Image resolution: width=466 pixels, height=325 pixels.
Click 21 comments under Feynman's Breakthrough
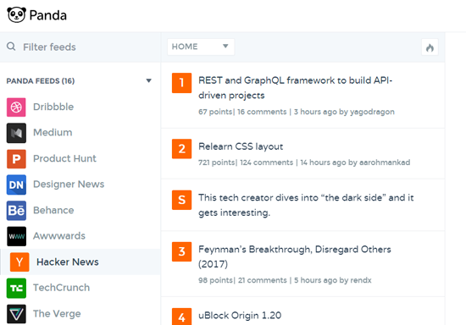click(263, 280)
